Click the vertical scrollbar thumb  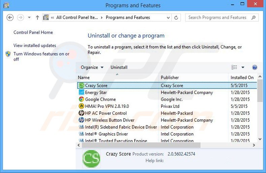(x=260, y=91)
